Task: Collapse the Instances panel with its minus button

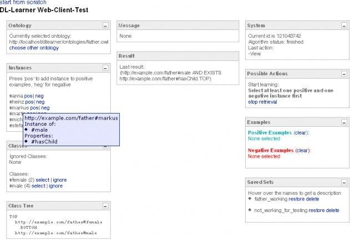Action: [x=105, y=68]
